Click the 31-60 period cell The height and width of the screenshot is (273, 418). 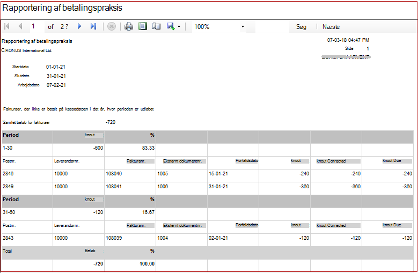[9, 212]
